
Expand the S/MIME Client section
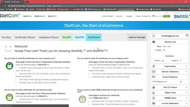point(186,98)
